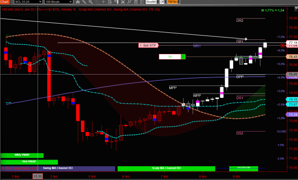Expand the Off dropdown arrow

pyautogui.click(x=165, y=2)
